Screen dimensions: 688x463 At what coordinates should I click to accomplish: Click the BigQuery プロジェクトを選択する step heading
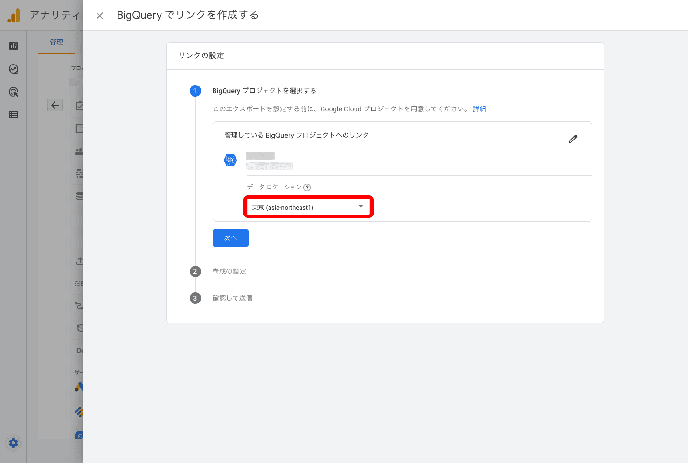pos(264,91)
